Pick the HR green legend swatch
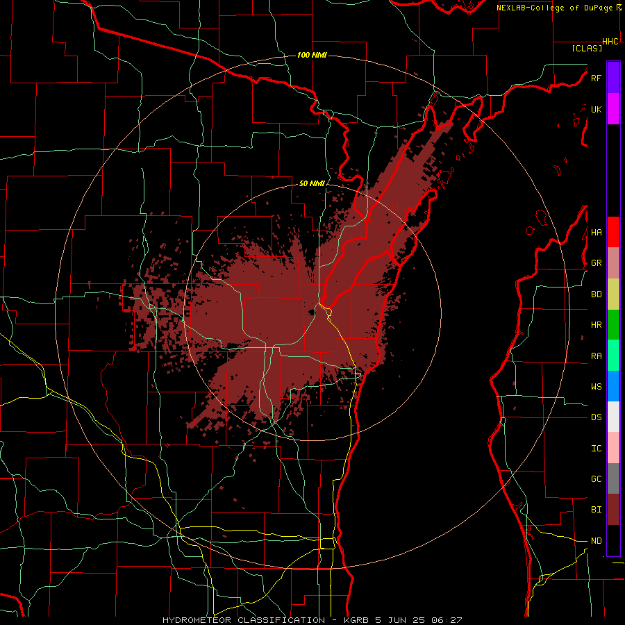Image resolution: width=625 pixels, height=625 pixels. coord(613,324)
